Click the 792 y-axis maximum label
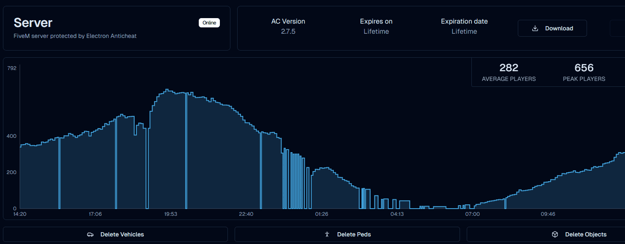The image size is (625, 244). point(12,68)
